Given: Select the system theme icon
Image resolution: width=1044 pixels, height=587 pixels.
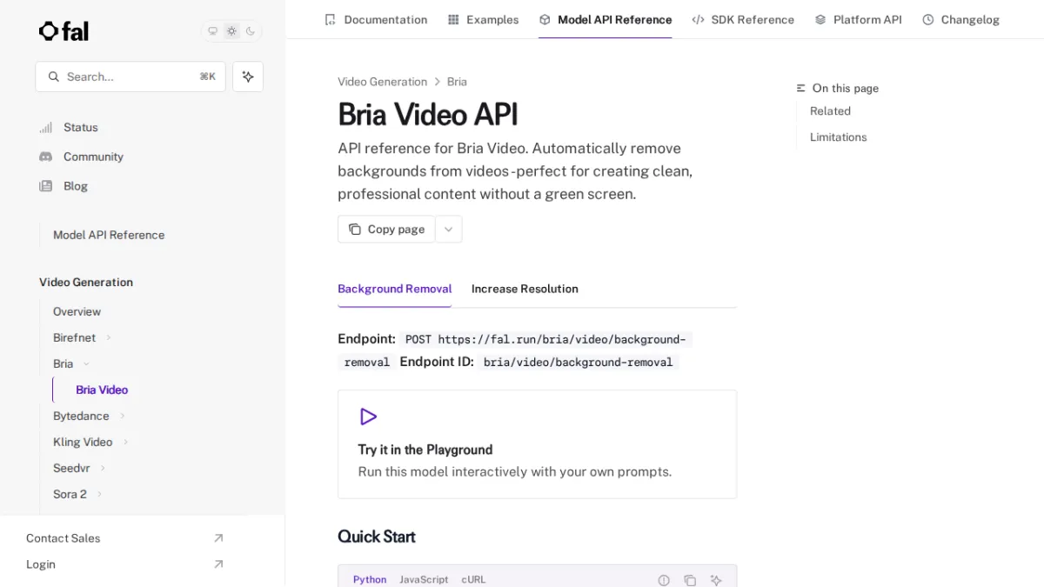Looking at the screenshot, I should pos(212,31).
